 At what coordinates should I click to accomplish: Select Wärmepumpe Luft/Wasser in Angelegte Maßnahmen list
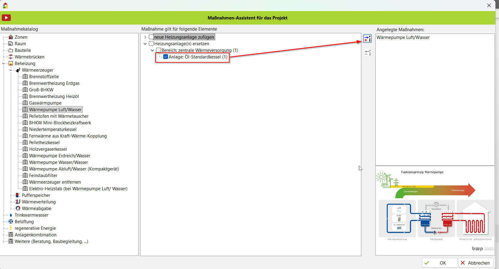[403, 37]
